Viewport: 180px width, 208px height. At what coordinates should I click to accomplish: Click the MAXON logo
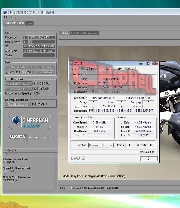[17, 137]
